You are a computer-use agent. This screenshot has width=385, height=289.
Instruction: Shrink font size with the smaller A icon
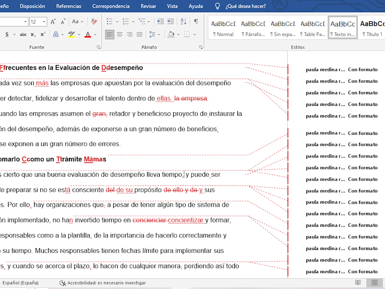coord(63,22)
